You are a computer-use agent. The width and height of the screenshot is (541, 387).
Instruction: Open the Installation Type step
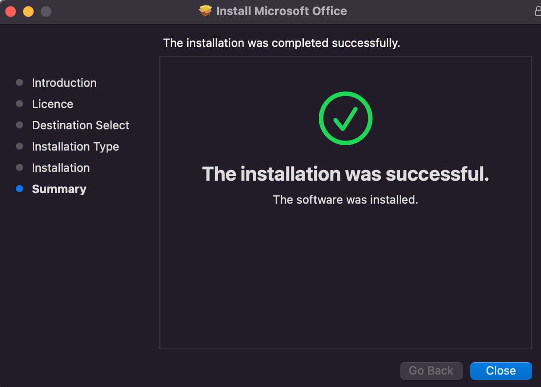pyautogui.click(x=75, y=146)
